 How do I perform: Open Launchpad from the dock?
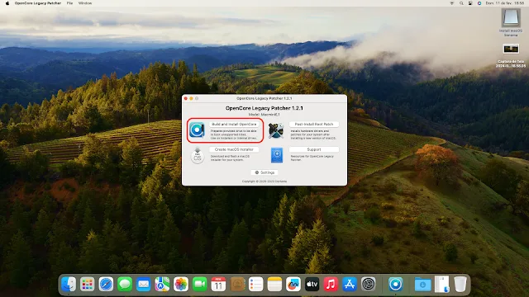pyautogui.click(x=87, y=284)
